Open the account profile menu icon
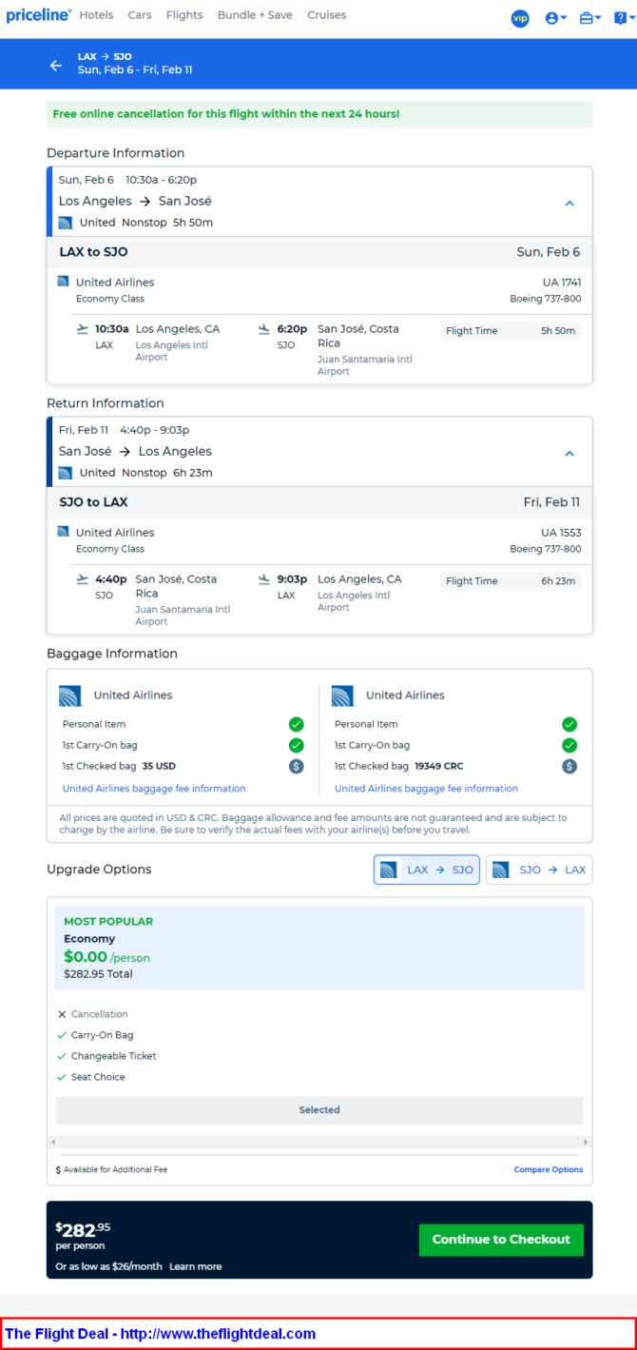This screenshot has height=1350, width=637. [x=555, y=18]
